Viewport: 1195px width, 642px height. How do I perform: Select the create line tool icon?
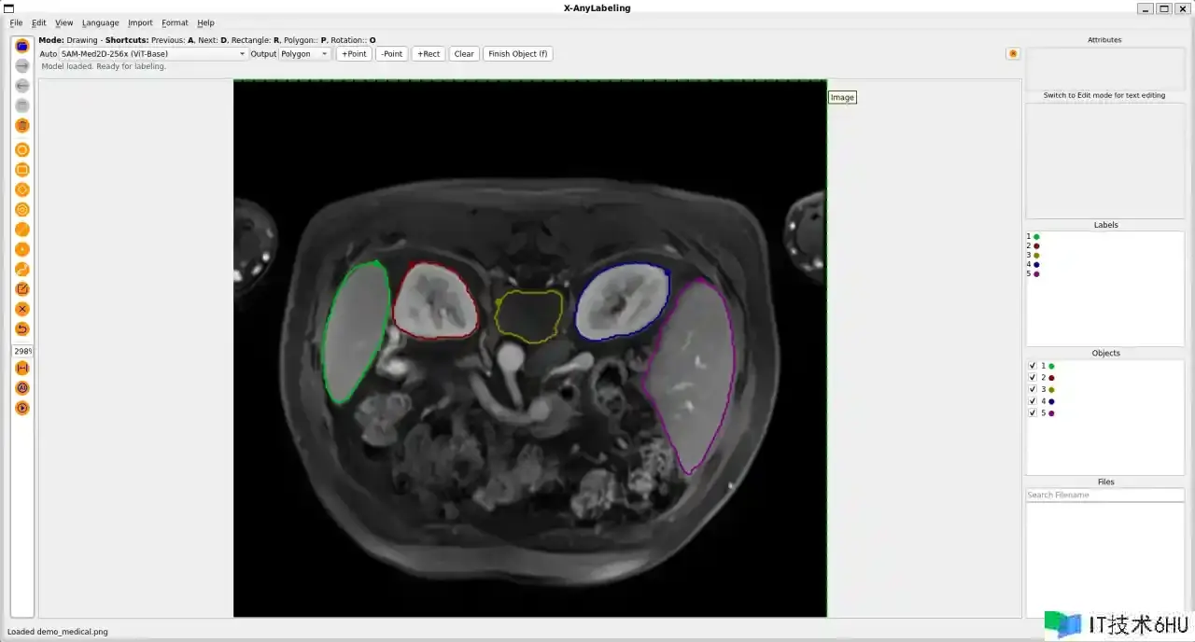(x=22, y=230)
